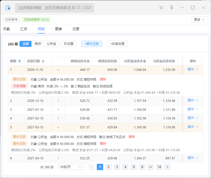The height and width of the screenshot is (178, 211).
Task: Go to page 3
Action: [117, 167]
